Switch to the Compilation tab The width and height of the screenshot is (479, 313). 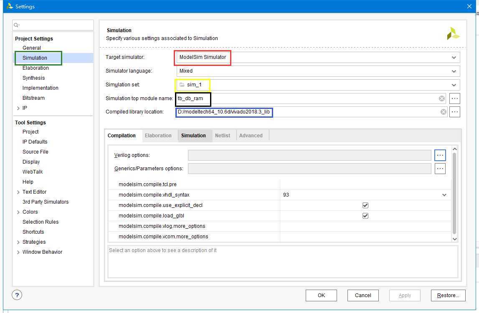122,136
